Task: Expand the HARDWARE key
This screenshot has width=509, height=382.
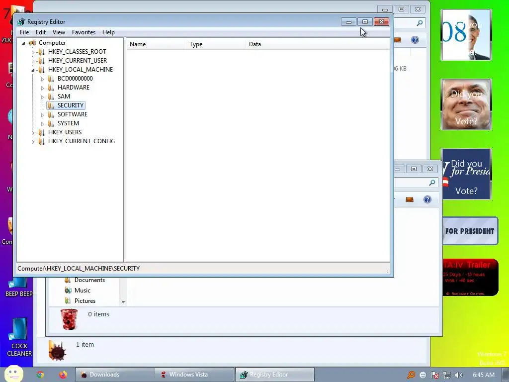Action: pyautogui.click(x=42, y=88)
